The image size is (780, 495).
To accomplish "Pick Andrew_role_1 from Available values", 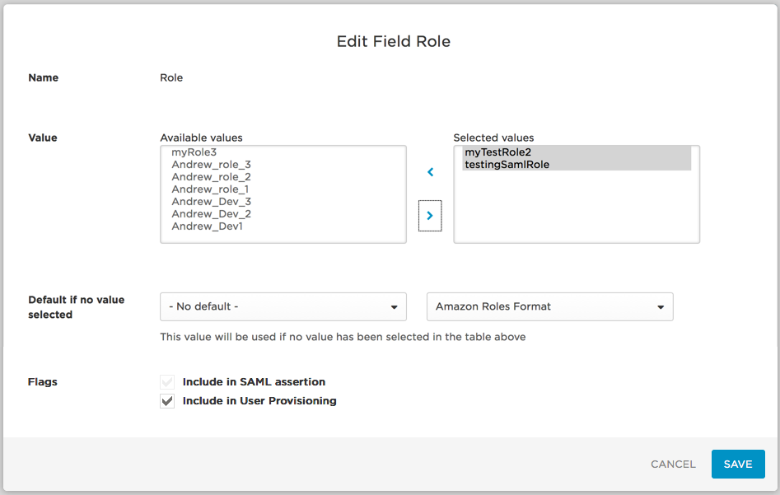I will tap(210, 189).
